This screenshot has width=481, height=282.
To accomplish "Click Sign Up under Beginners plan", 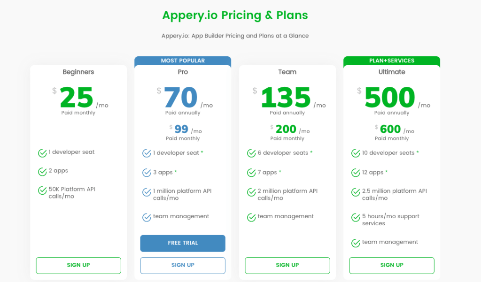I will pyautogui.click(x=78, y=265).
